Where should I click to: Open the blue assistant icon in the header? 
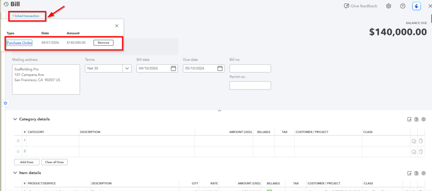tap(416, 6)
